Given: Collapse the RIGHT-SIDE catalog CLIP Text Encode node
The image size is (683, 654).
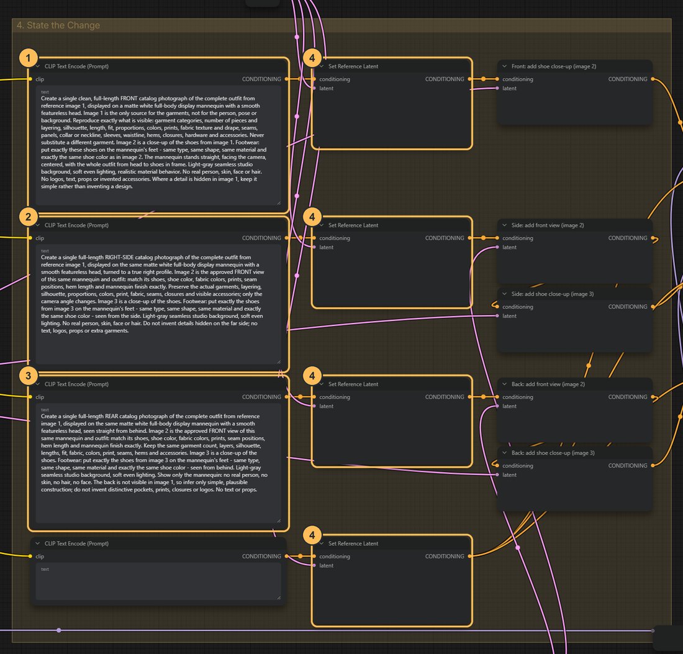Looking at the screenshot, I should 38,225.
